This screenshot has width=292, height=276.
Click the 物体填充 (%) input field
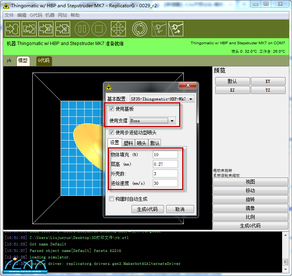click(x=165, y=154)
